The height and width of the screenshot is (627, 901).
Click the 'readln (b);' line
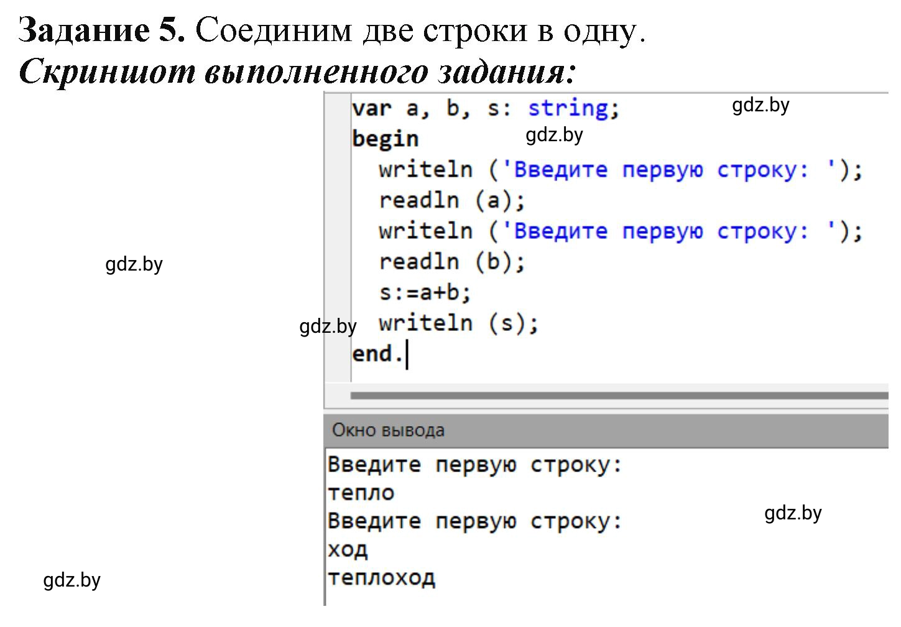(452, 261)
